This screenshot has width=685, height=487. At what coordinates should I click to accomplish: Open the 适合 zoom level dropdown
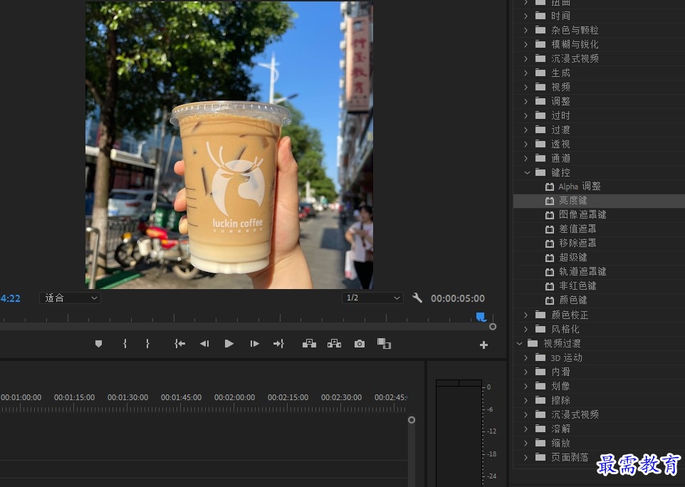tap(70, 298)
